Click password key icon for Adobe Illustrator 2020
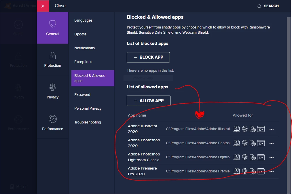Screen dimensions: 292x194 (x=261, y=129)
